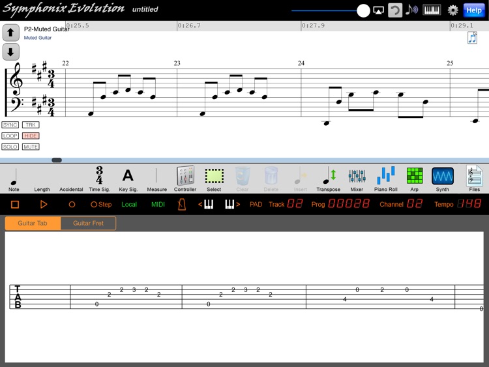The width and height of the screenshot is (489, 367).
Task: Toggle the HIDE button
Action: point(31,136)
